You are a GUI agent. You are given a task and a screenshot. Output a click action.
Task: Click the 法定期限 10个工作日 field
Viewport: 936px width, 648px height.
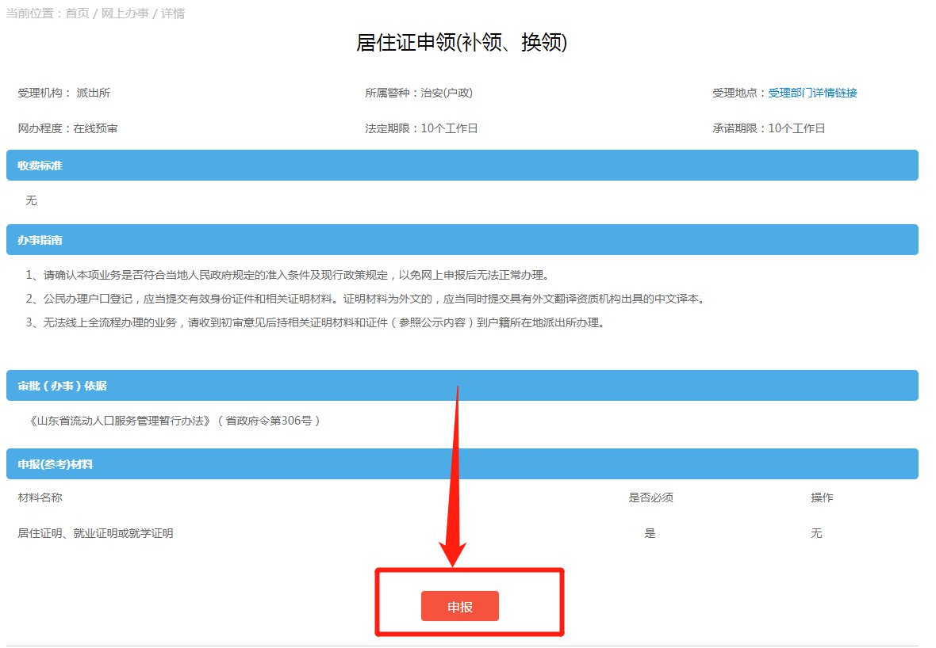coord(421,128)
